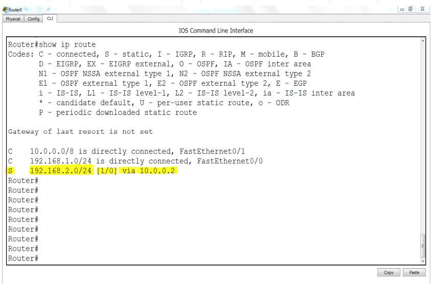Image resolution: width=431 pixels, height=284 pixels.
Task: Click the FastEthernet0/1 interface name
Action: (212, 151)
